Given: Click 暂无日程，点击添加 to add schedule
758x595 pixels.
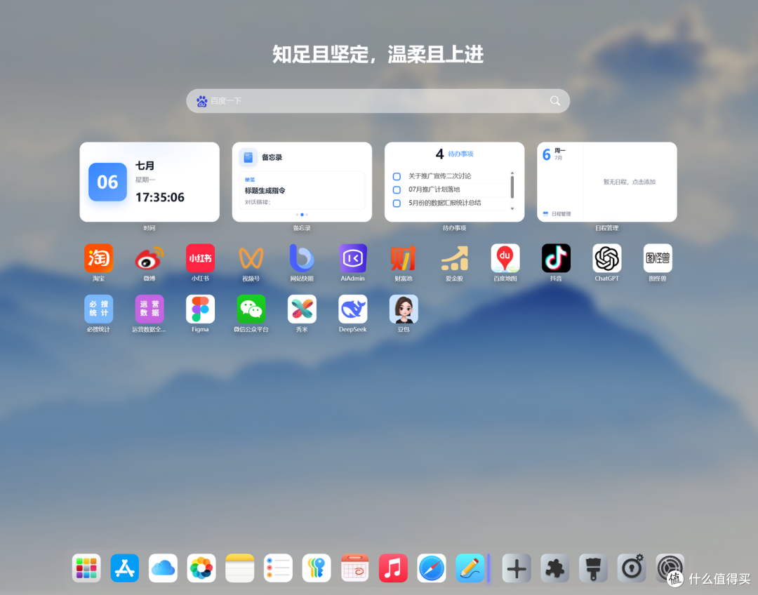Looking at the screenshot, I should (629, 182).
